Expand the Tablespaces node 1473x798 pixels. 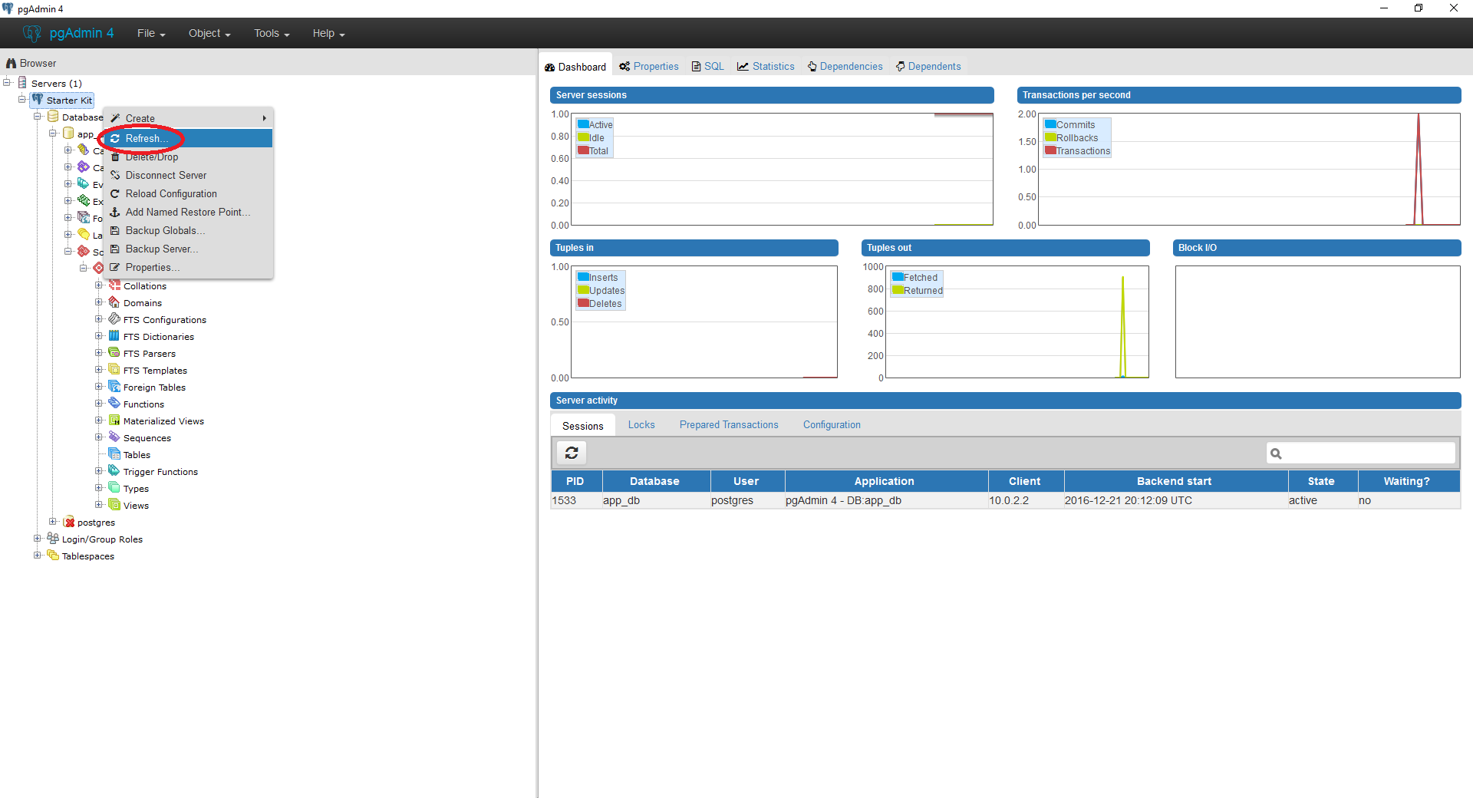point(38,555)
